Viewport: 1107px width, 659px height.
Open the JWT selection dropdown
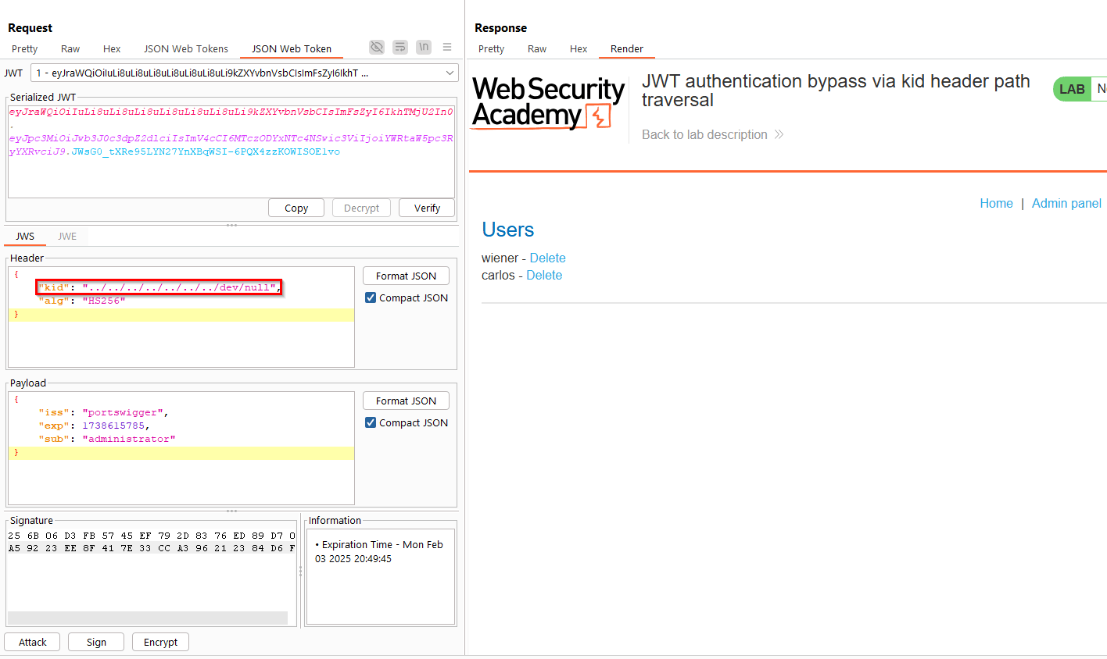point(244,73)
